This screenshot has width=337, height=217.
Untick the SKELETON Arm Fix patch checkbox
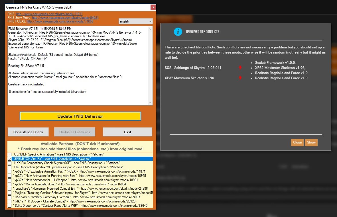point(10,159)
